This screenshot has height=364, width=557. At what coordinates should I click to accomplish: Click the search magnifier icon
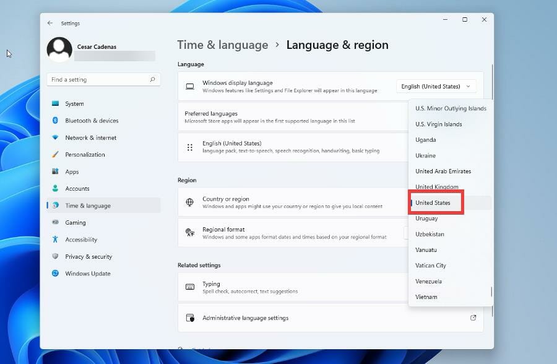tap(152, 79)
